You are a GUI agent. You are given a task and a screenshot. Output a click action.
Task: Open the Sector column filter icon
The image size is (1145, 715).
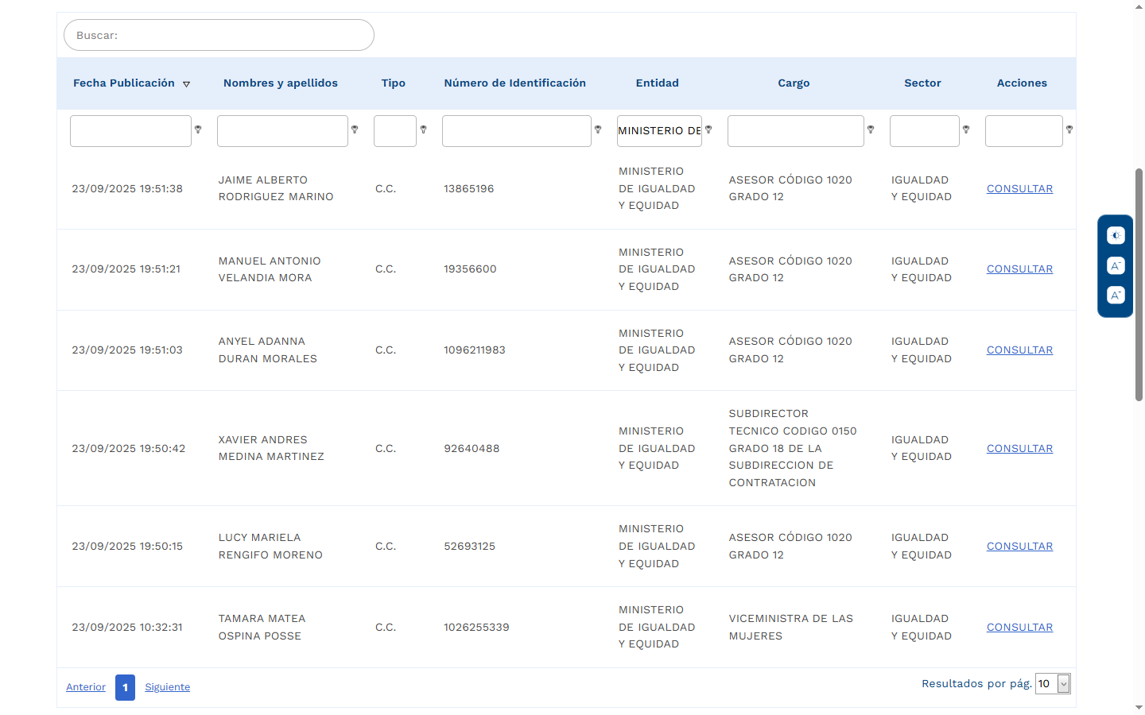pyautogui.click(x=966, y=129)
